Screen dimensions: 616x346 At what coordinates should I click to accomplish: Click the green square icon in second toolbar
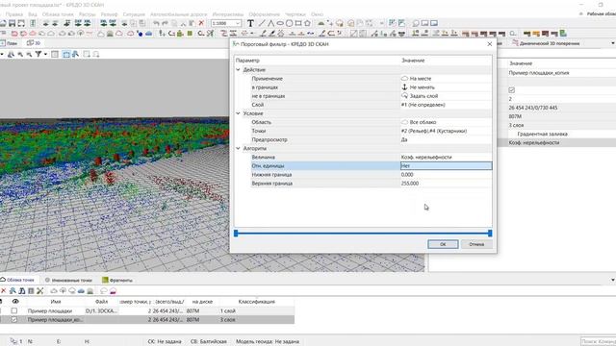(190, 34)
